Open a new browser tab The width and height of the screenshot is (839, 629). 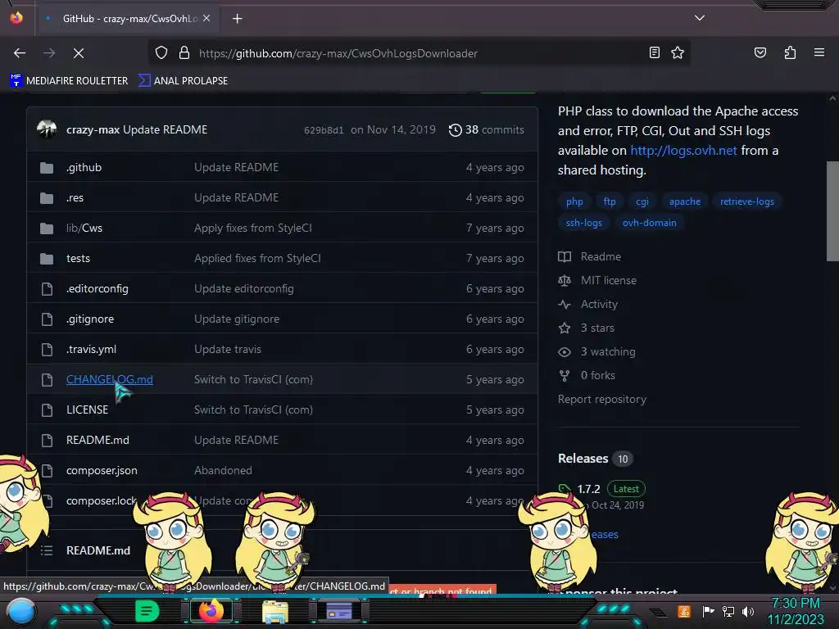click(237, 19)
